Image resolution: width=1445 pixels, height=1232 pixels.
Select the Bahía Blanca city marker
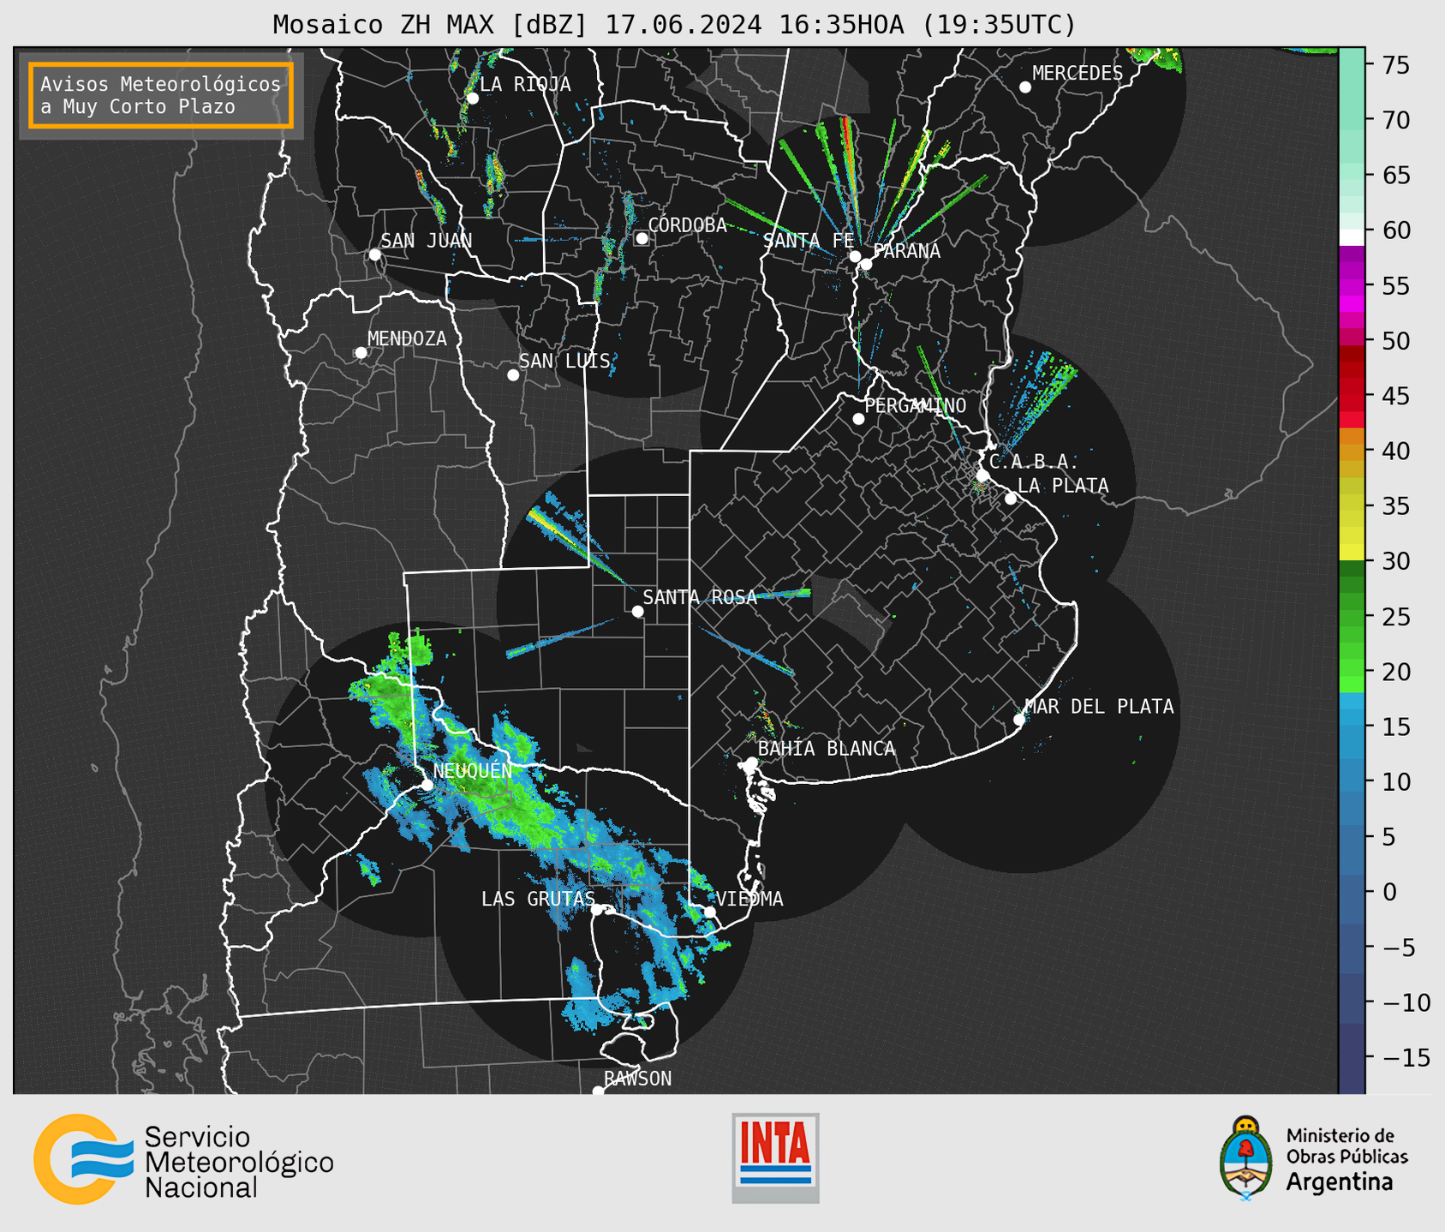tap(751, 763)
